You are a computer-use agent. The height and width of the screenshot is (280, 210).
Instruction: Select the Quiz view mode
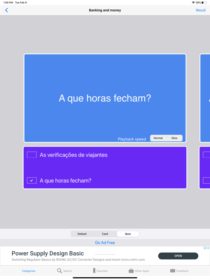[x=128, y=234]
